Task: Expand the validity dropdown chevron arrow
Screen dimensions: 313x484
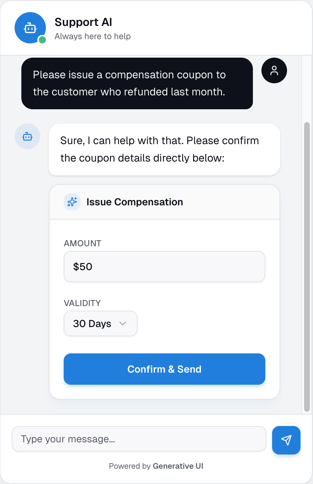Action: click(123, 323)
